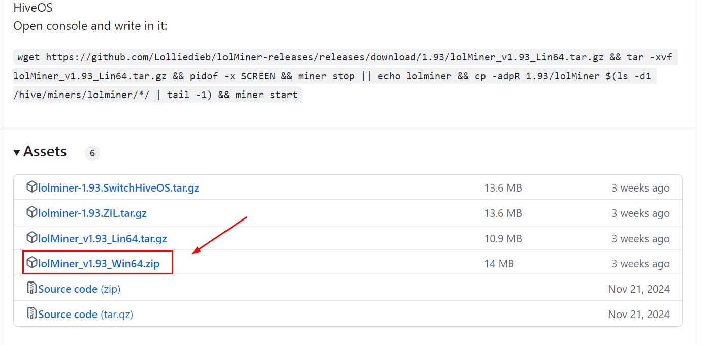The image size is (711, 345).
Task: Click the Nov 21, 2024 date for Source code (tar.gz)
Action: [x=638, y=315]
